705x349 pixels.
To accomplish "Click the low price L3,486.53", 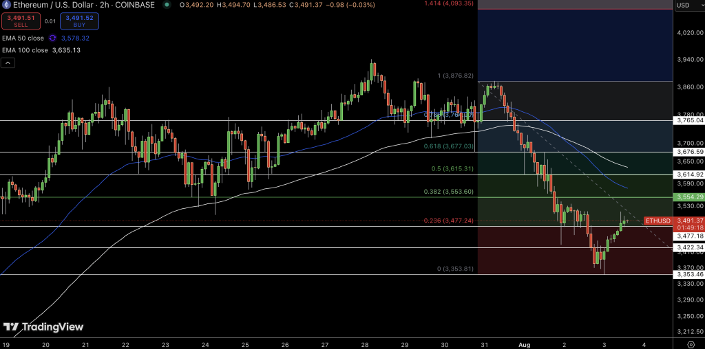I will pyautogui.click(x=271, y=5).
